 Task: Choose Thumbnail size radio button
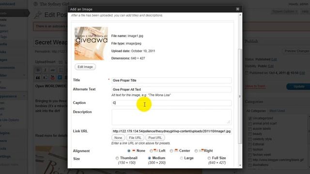117,158
